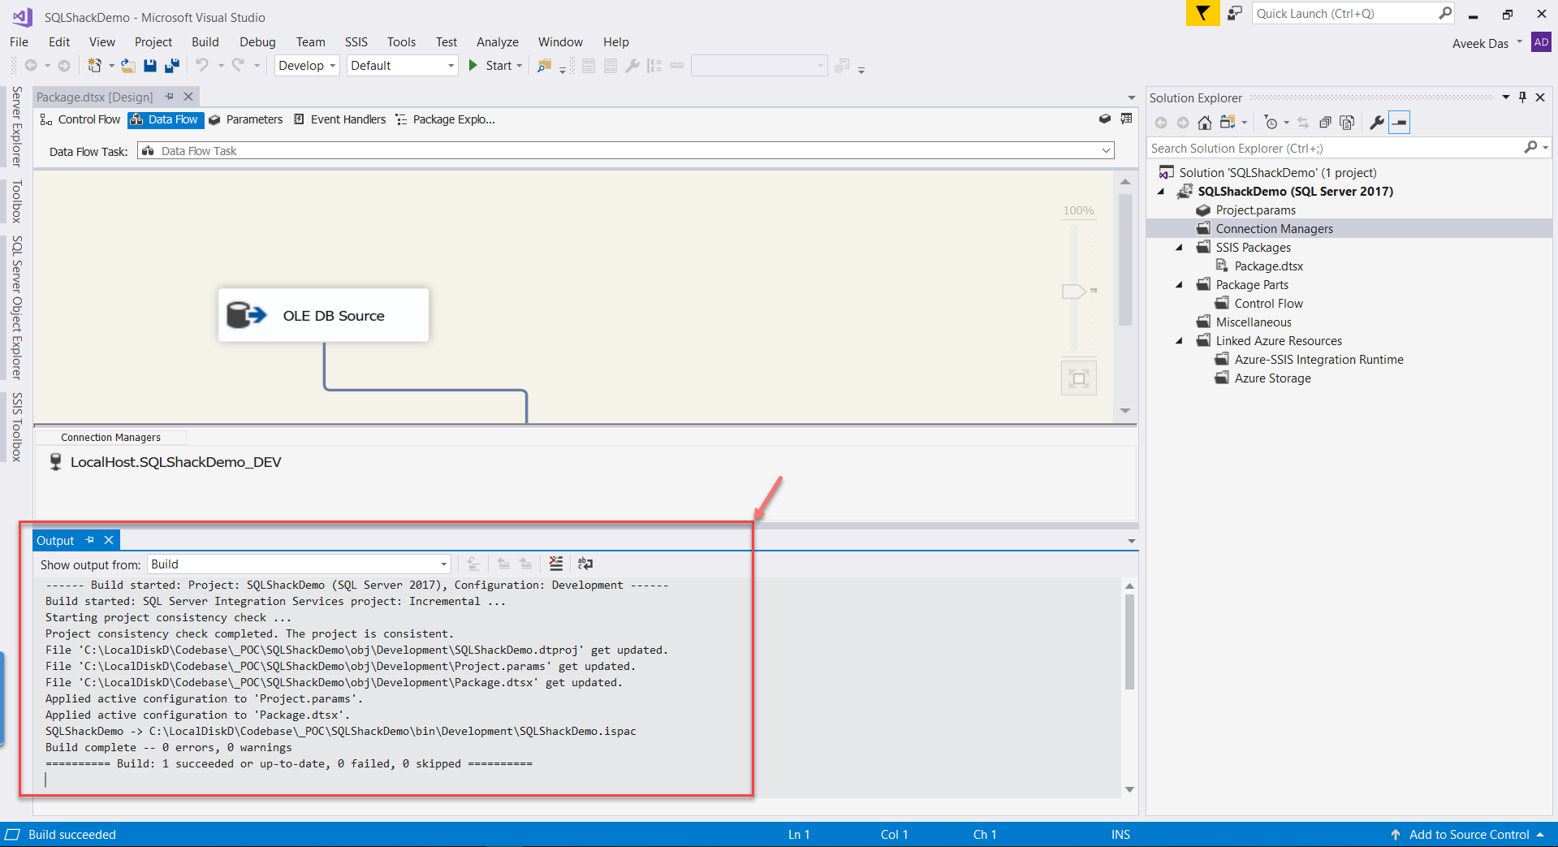Switch to the Control Flow tab
Viewport: 1558px width, 847px height.
[81, 119]
